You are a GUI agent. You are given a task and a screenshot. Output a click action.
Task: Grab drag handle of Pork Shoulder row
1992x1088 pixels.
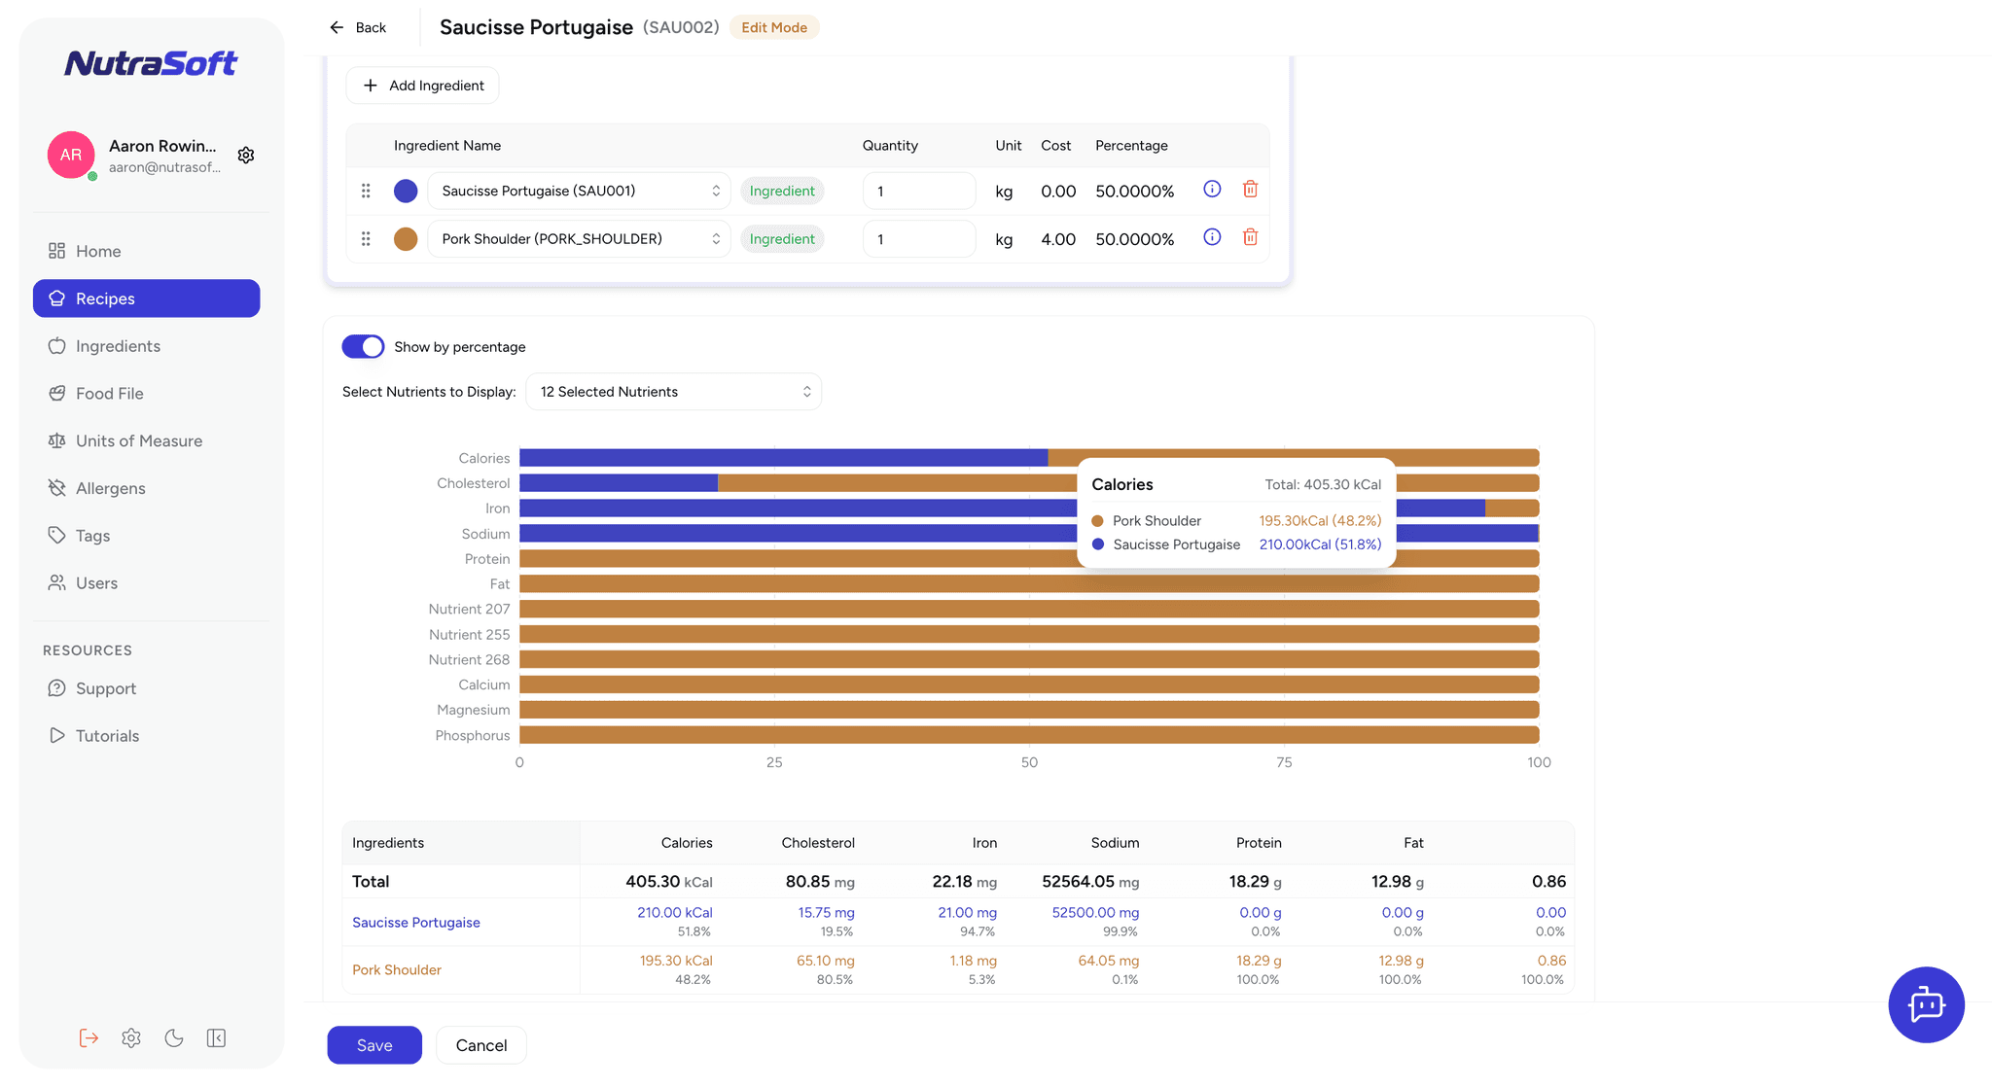tap(366, 238)
